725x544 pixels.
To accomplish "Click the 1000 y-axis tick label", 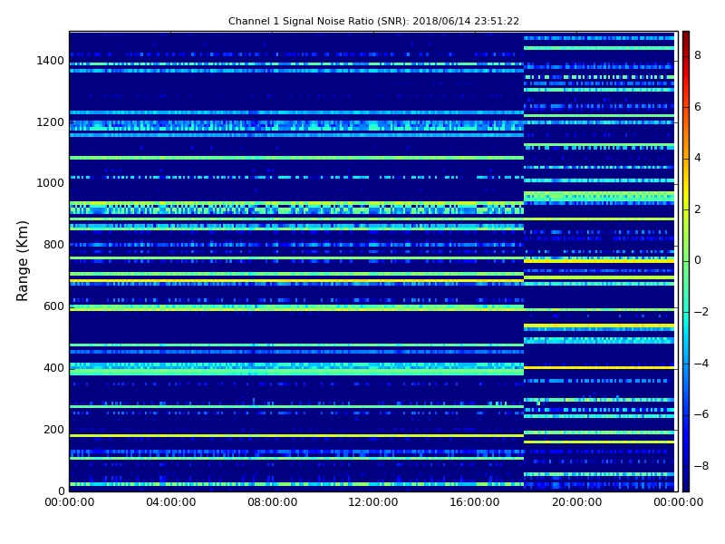I will [51, 183].
